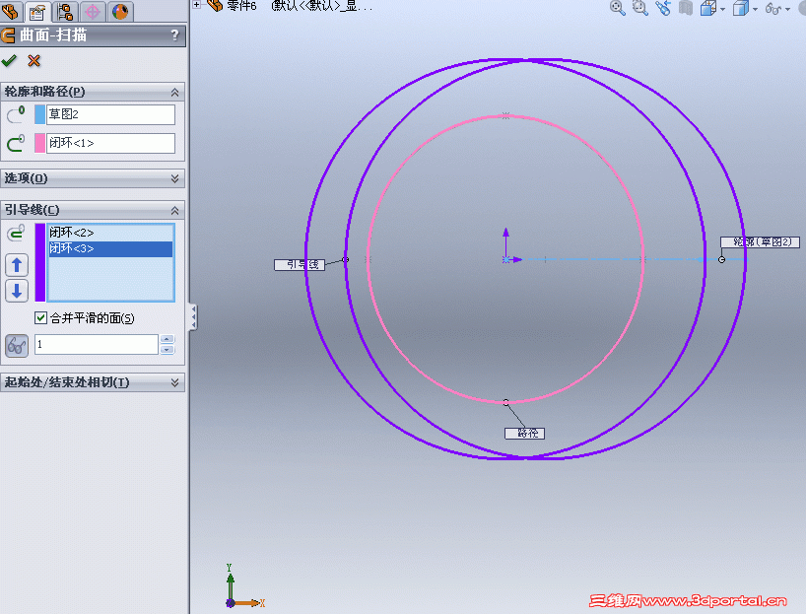
Task: Open the DisplayManager appearance tab
Action: click(x=120, y=11)
